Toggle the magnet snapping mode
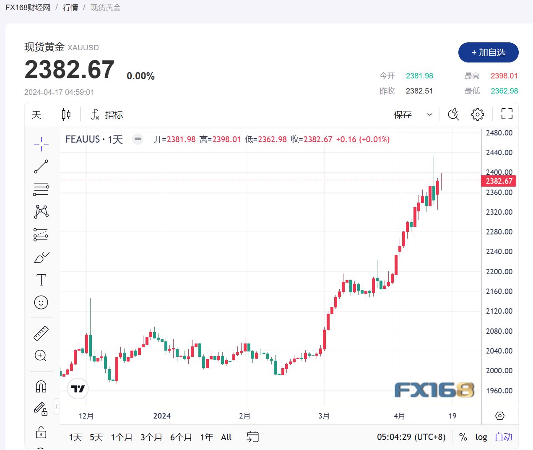The width and height of the screenshot is (533, 450). tap(41, 386)
